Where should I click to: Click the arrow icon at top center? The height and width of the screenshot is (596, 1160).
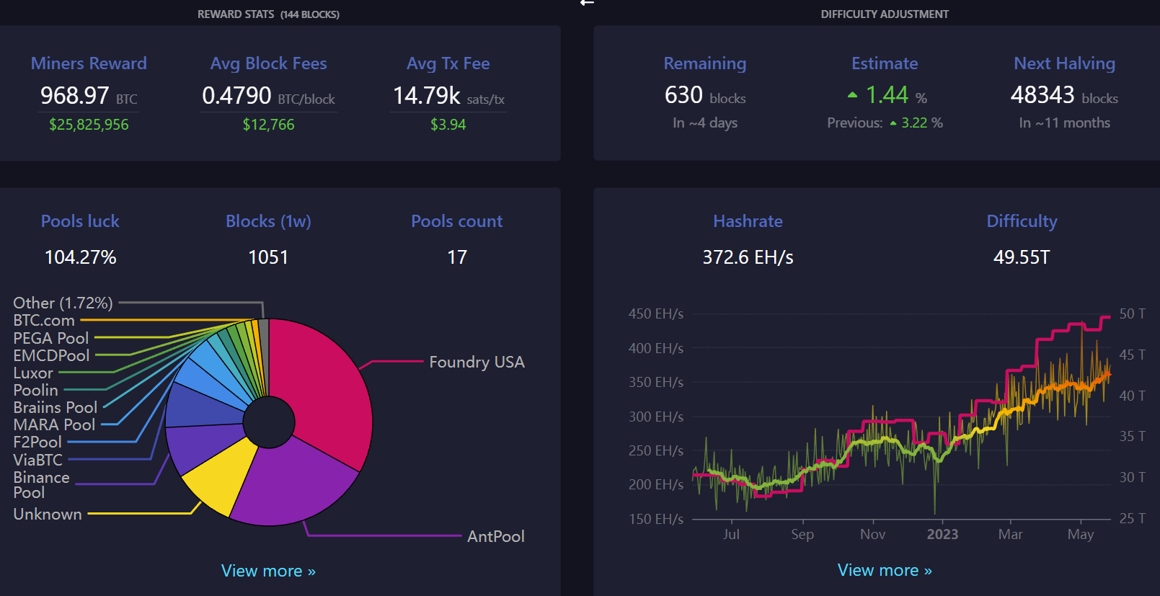click(587, 3)
